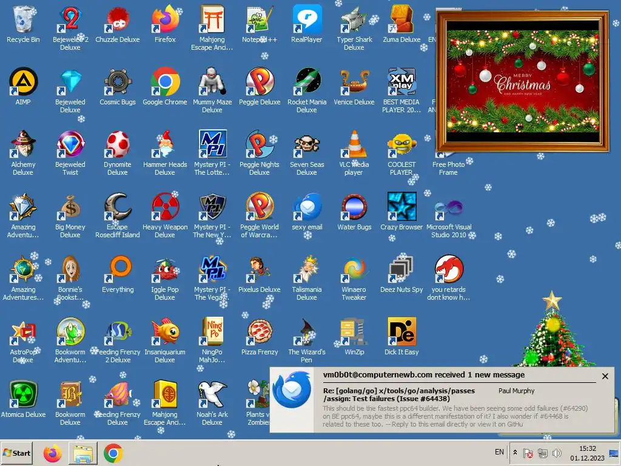
Task: Open the volume speaker tray icon
Action: click(x=557, y=453)
